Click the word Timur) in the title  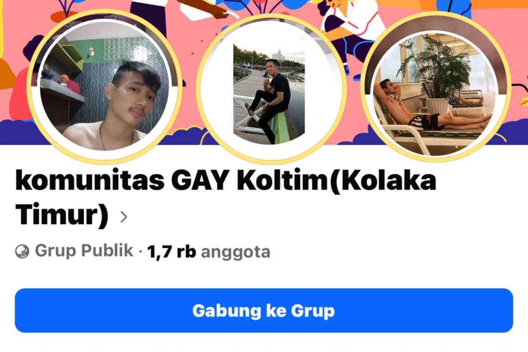coord(62,215)
